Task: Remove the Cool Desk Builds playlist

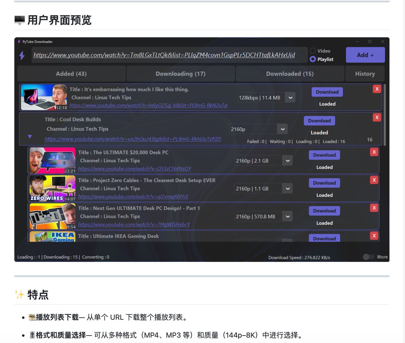Action: coord(377,117)
